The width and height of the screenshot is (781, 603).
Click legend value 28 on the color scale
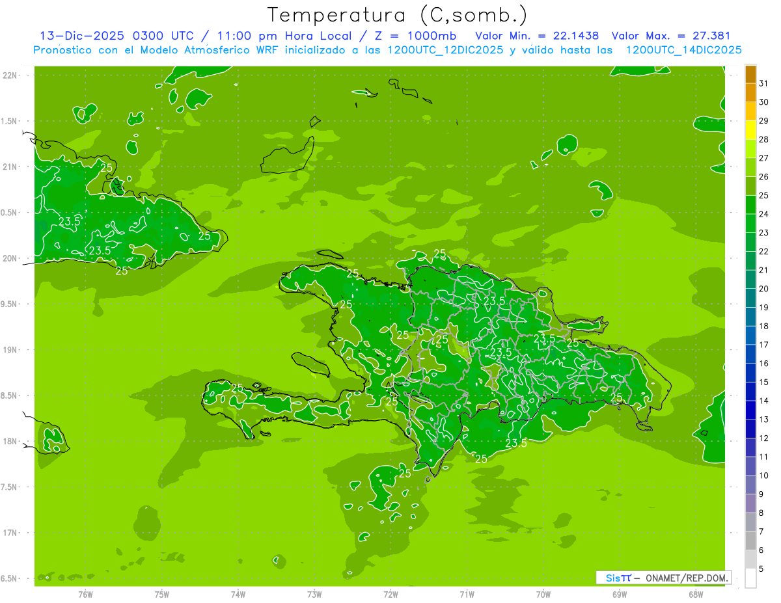(763, 139)
